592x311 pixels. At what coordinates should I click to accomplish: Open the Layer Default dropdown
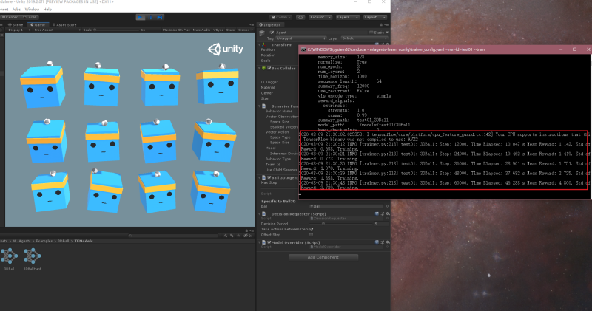point(364,38)
